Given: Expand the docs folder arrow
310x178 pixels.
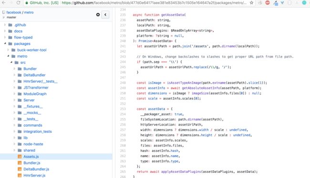Looking at the screenshot, I should [x=5, y=31].
